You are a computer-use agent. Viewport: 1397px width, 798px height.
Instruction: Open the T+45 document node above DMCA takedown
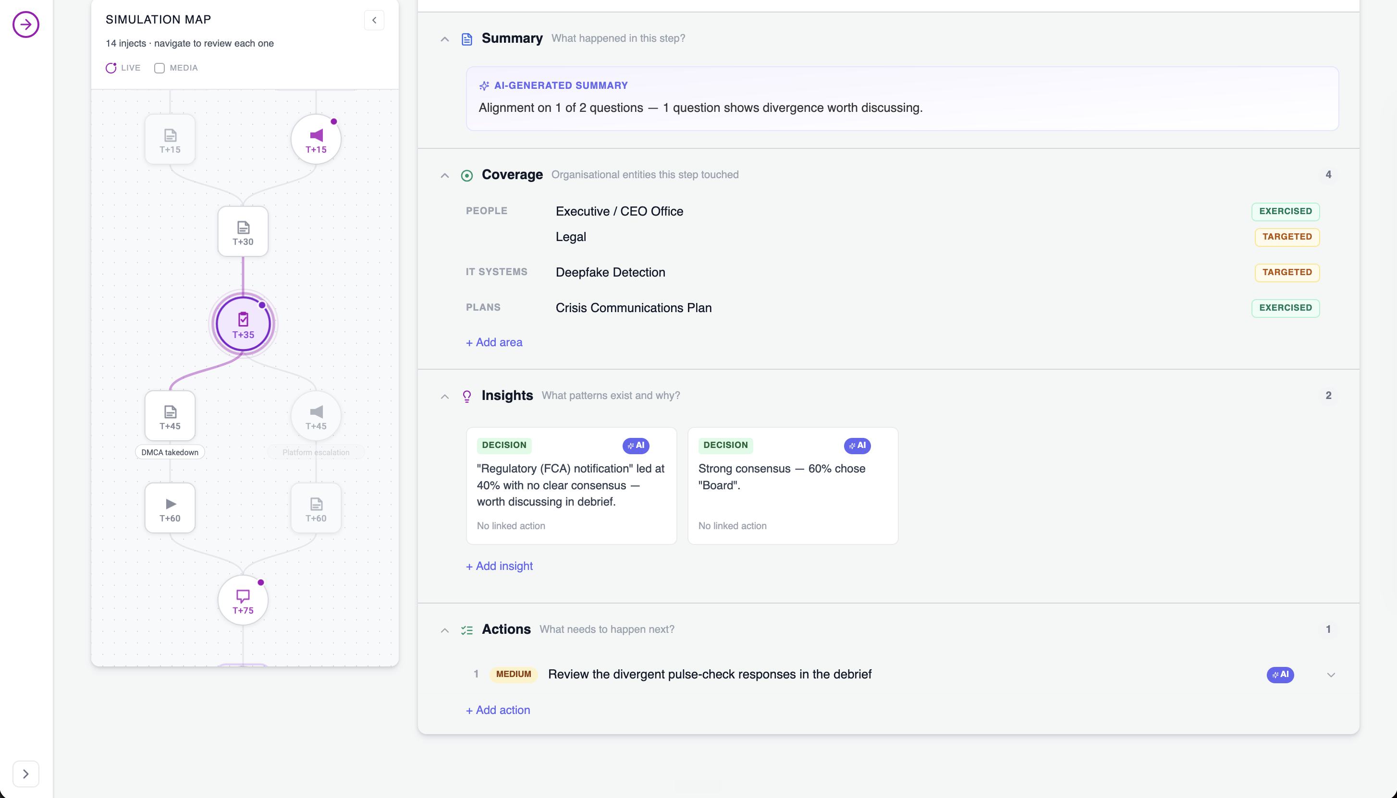tap(170, 416)
